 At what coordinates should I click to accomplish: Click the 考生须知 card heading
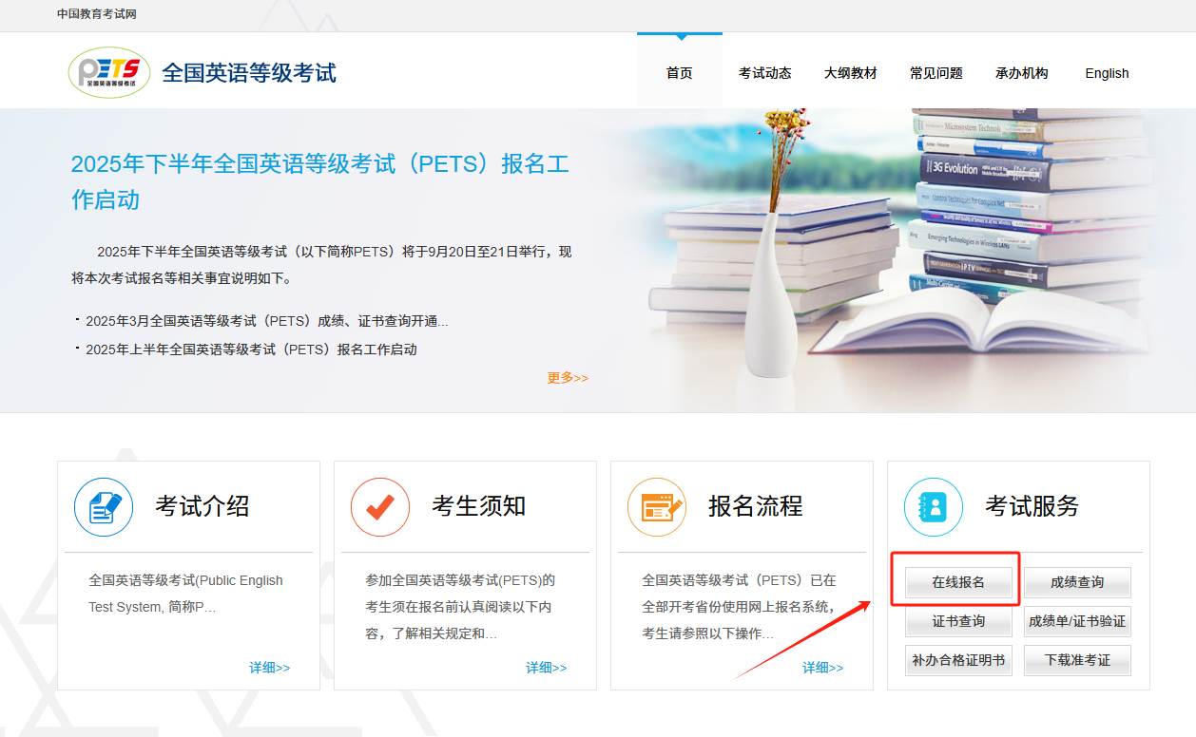tap(479, 506)
